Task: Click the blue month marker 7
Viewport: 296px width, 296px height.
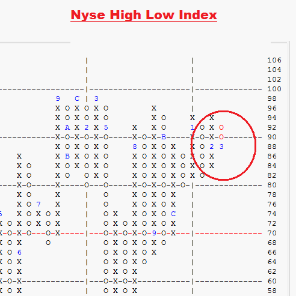Action: point(39,204)
